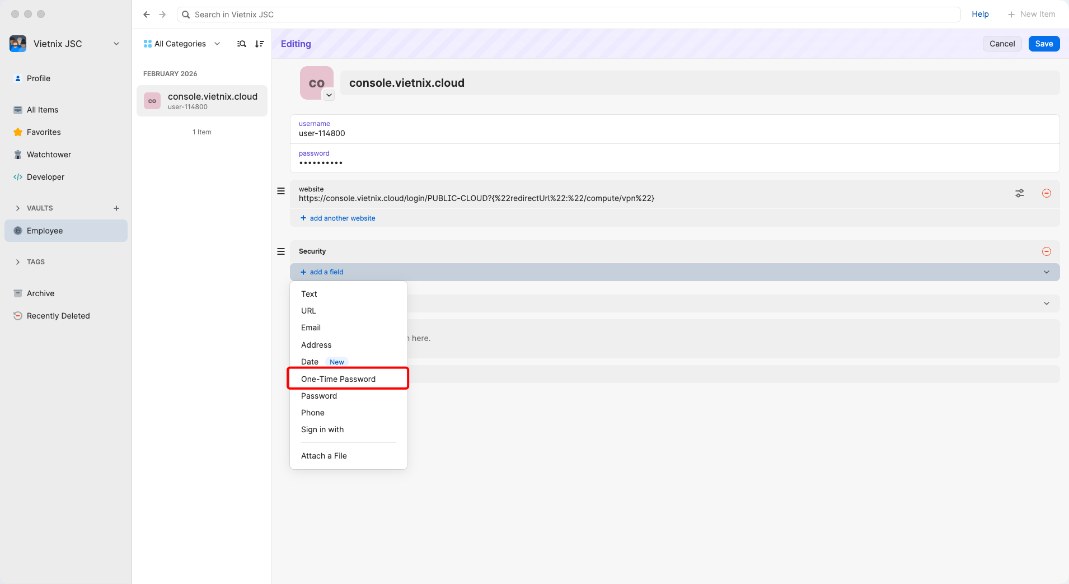Open Recently Deleted in the sidebar
Screen dimensions: 1069x584
58,315
